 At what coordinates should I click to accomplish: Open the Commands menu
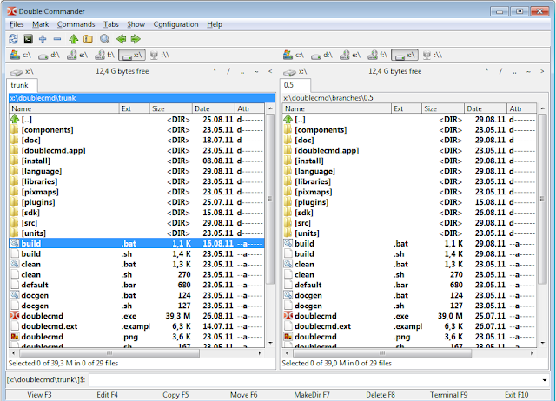(76, 24)
